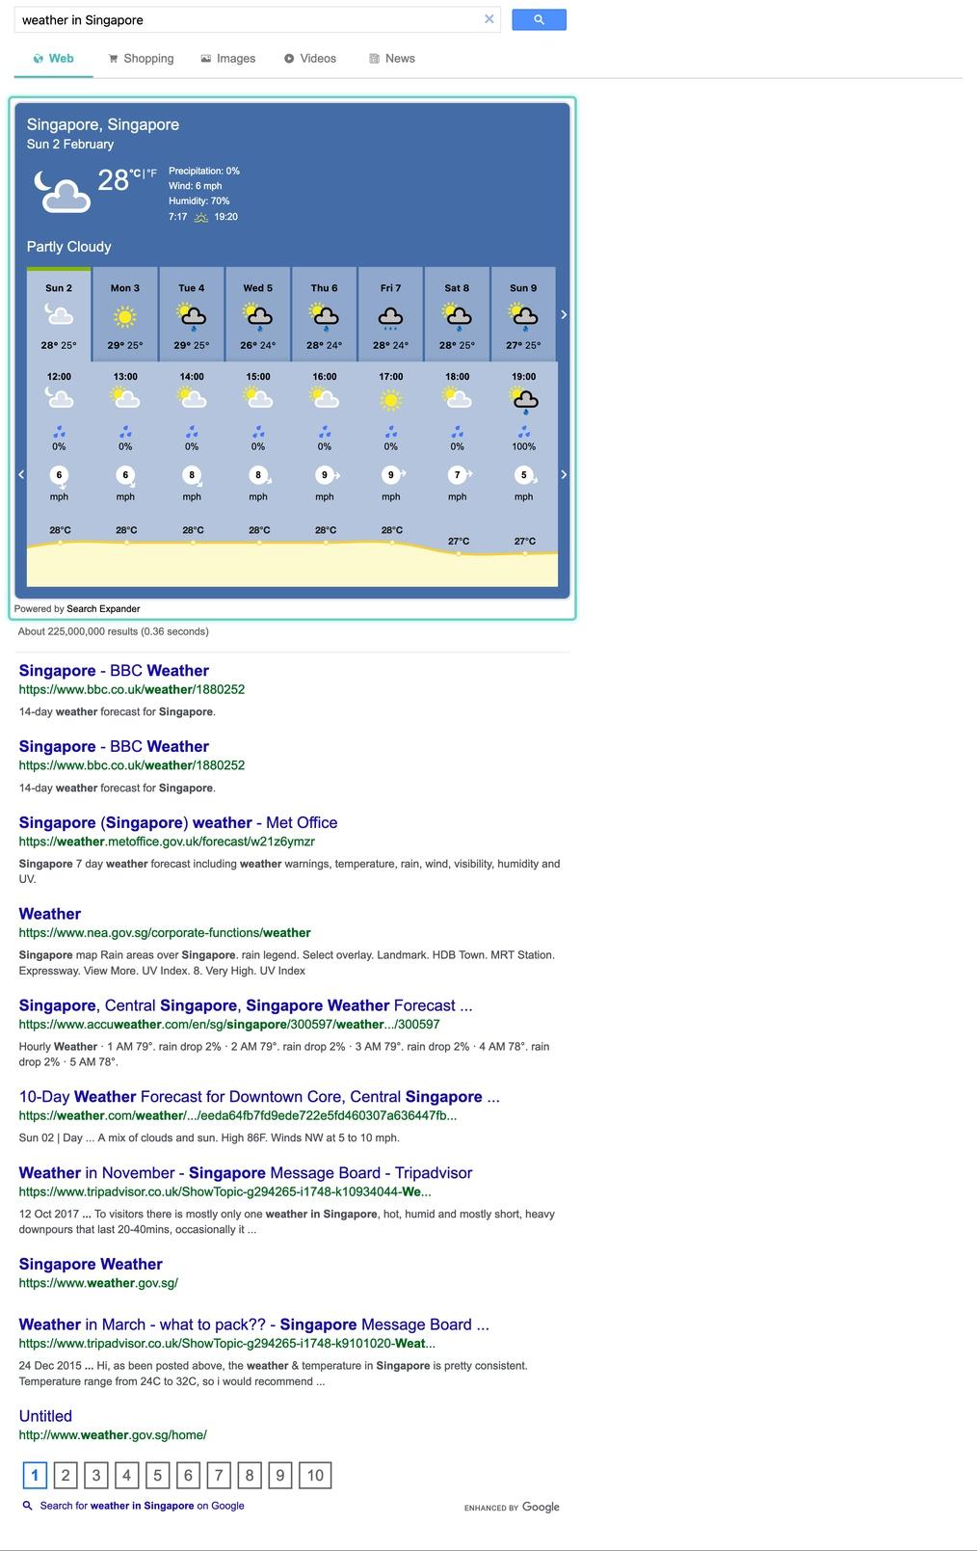The height and width of the screenshot is (1551, 977).
Task: Click the 16:00 wind speed 9 badge
Action: coord(325,474)
